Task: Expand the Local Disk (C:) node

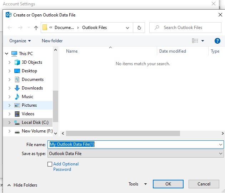Action: tap(10, 122)
